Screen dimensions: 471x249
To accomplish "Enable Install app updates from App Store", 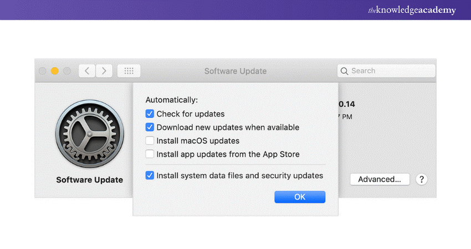I will point(150,154).
